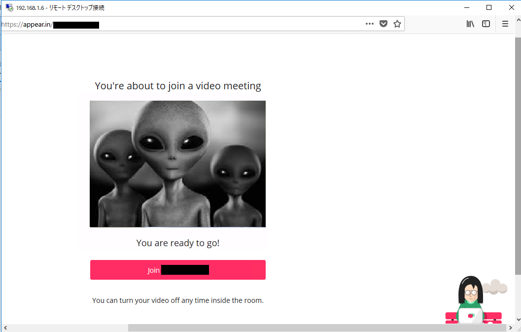
Task: Click the vertical scrollbar thumb
Action: coord(518,156)
